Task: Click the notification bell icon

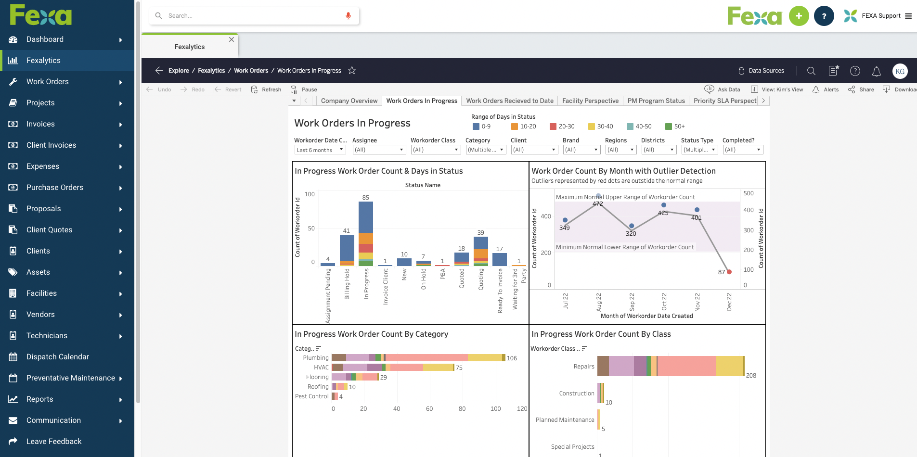Action: (877, 71)
